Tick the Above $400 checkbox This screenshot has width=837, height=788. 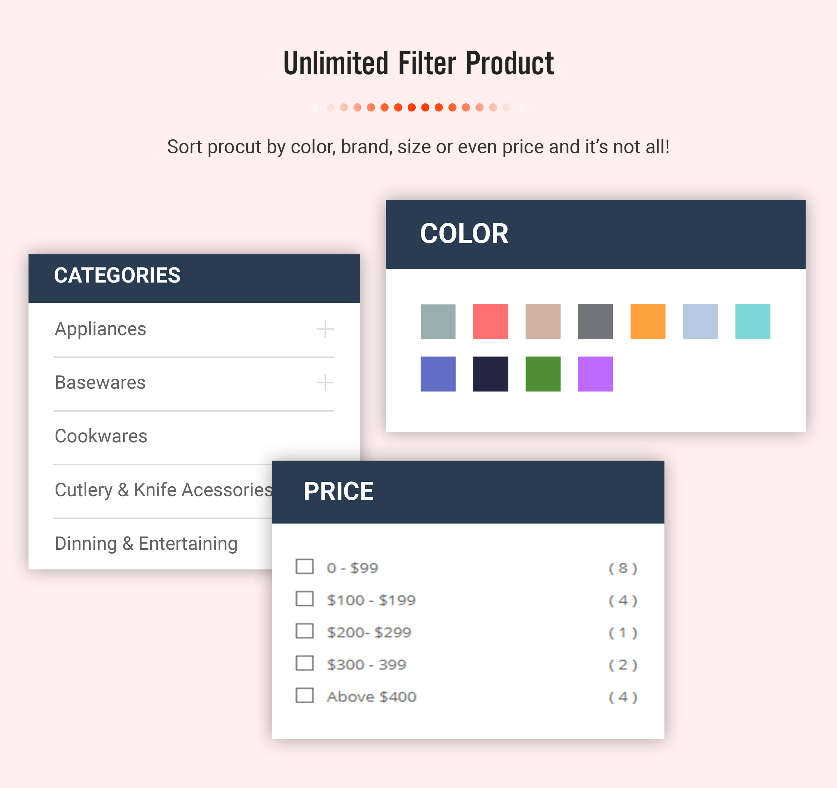[x=304, y=696]
